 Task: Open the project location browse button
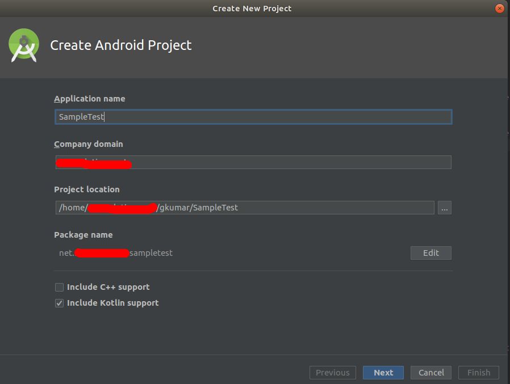point(444,208)
